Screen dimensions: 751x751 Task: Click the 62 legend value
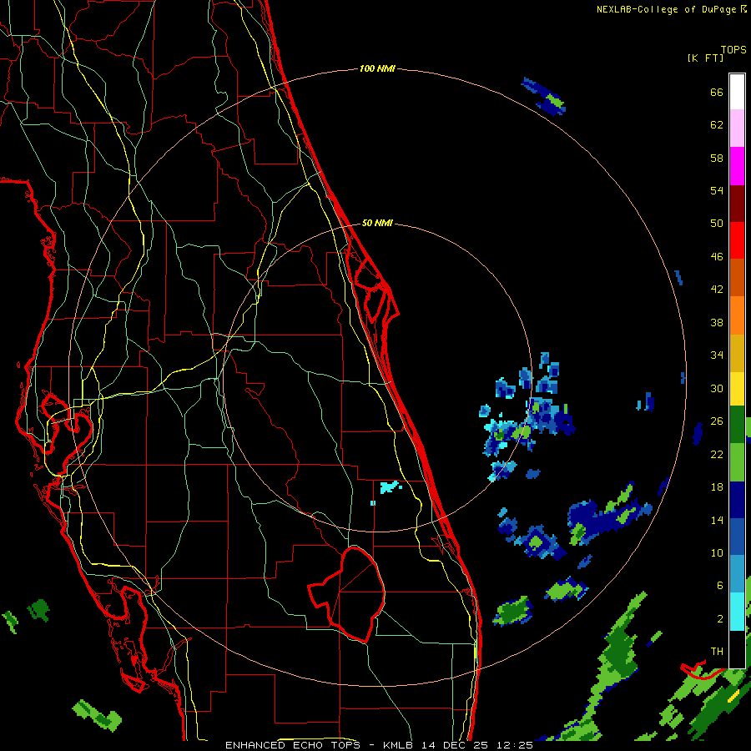click(x=717, y=125)
